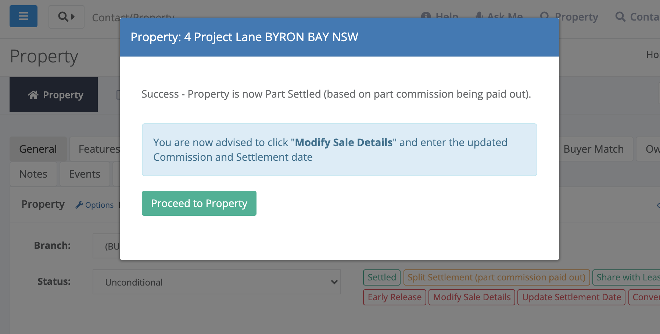Open the Status dropdown showing Unconditional
Image resolution: width=660 pixels, height=334 pixels.
tap(217, 282)
